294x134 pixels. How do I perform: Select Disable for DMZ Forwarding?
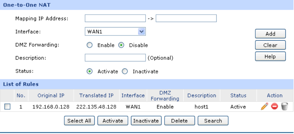pos(121,45)
